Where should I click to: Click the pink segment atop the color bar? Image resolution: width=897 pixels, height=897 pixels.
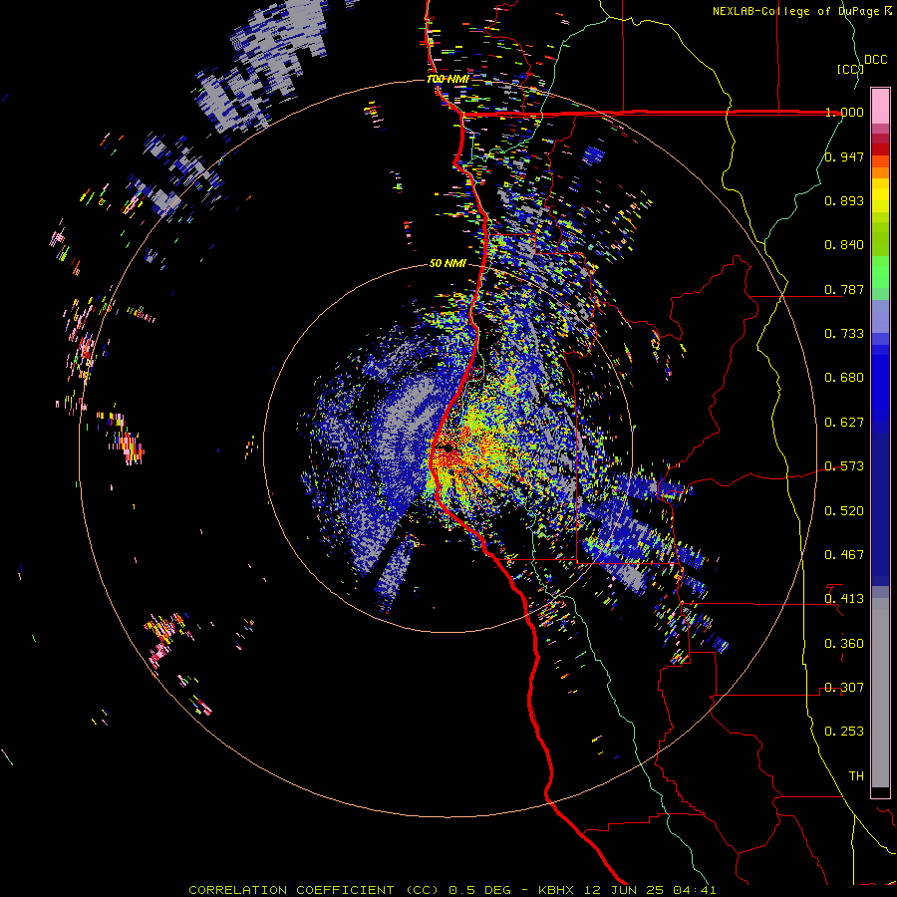[880, 106]
